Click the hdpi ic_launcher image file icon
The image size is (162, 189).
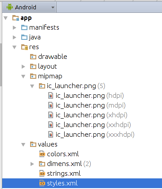(x=50, y=96)
